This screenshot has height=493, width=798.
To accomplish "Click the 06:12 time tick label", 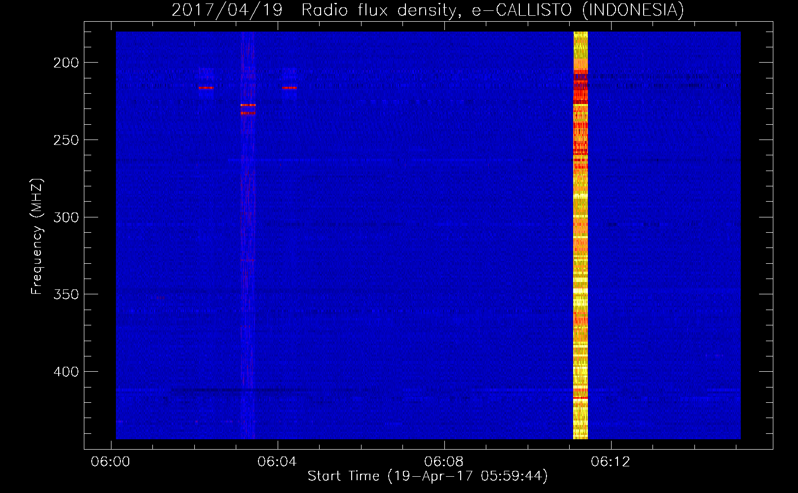I will [x=611, y=461].
